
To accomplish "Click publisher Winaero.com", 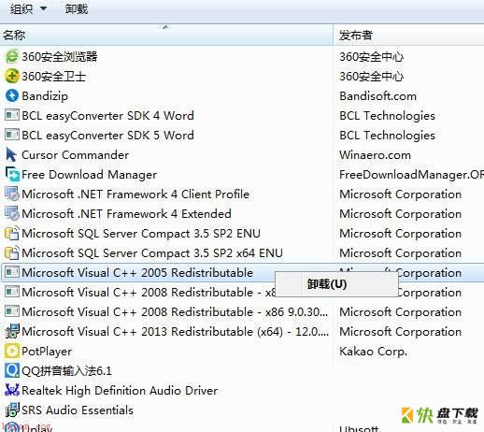I will (375, 155).
